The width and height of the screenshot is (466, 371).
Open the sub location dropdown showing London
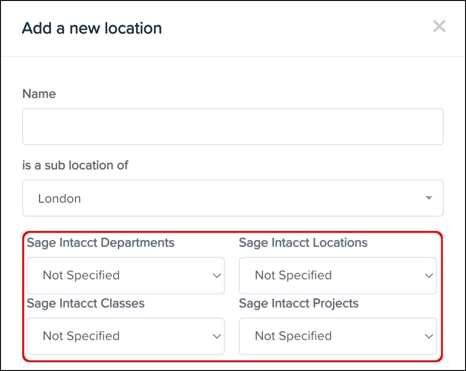pos(233,198)
